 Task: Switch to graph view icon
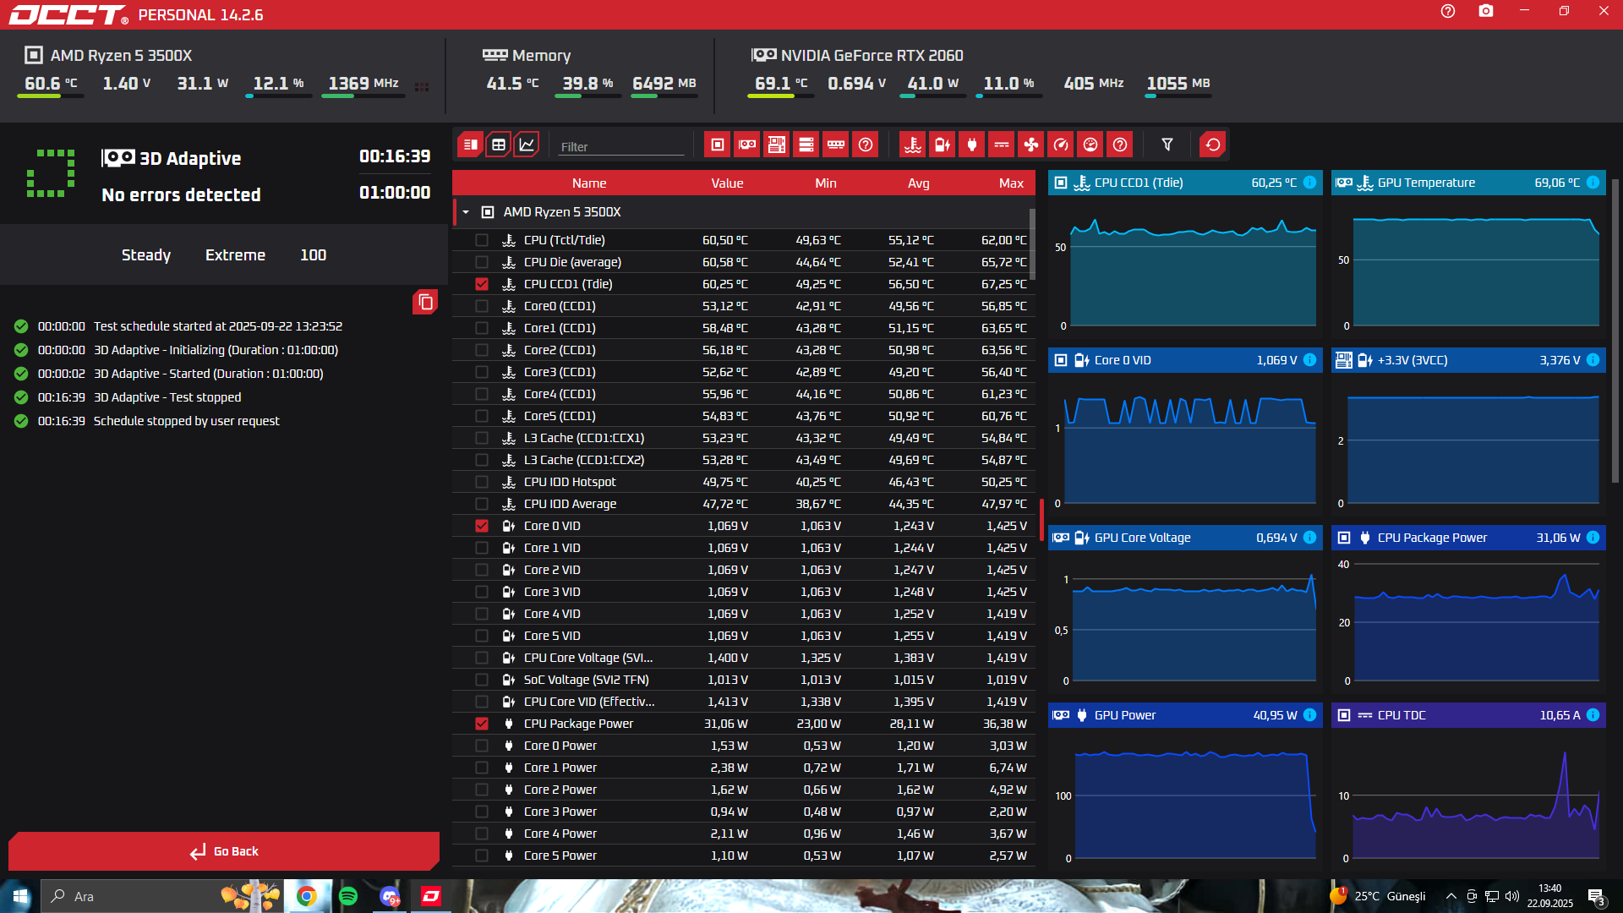click(527, 145)
